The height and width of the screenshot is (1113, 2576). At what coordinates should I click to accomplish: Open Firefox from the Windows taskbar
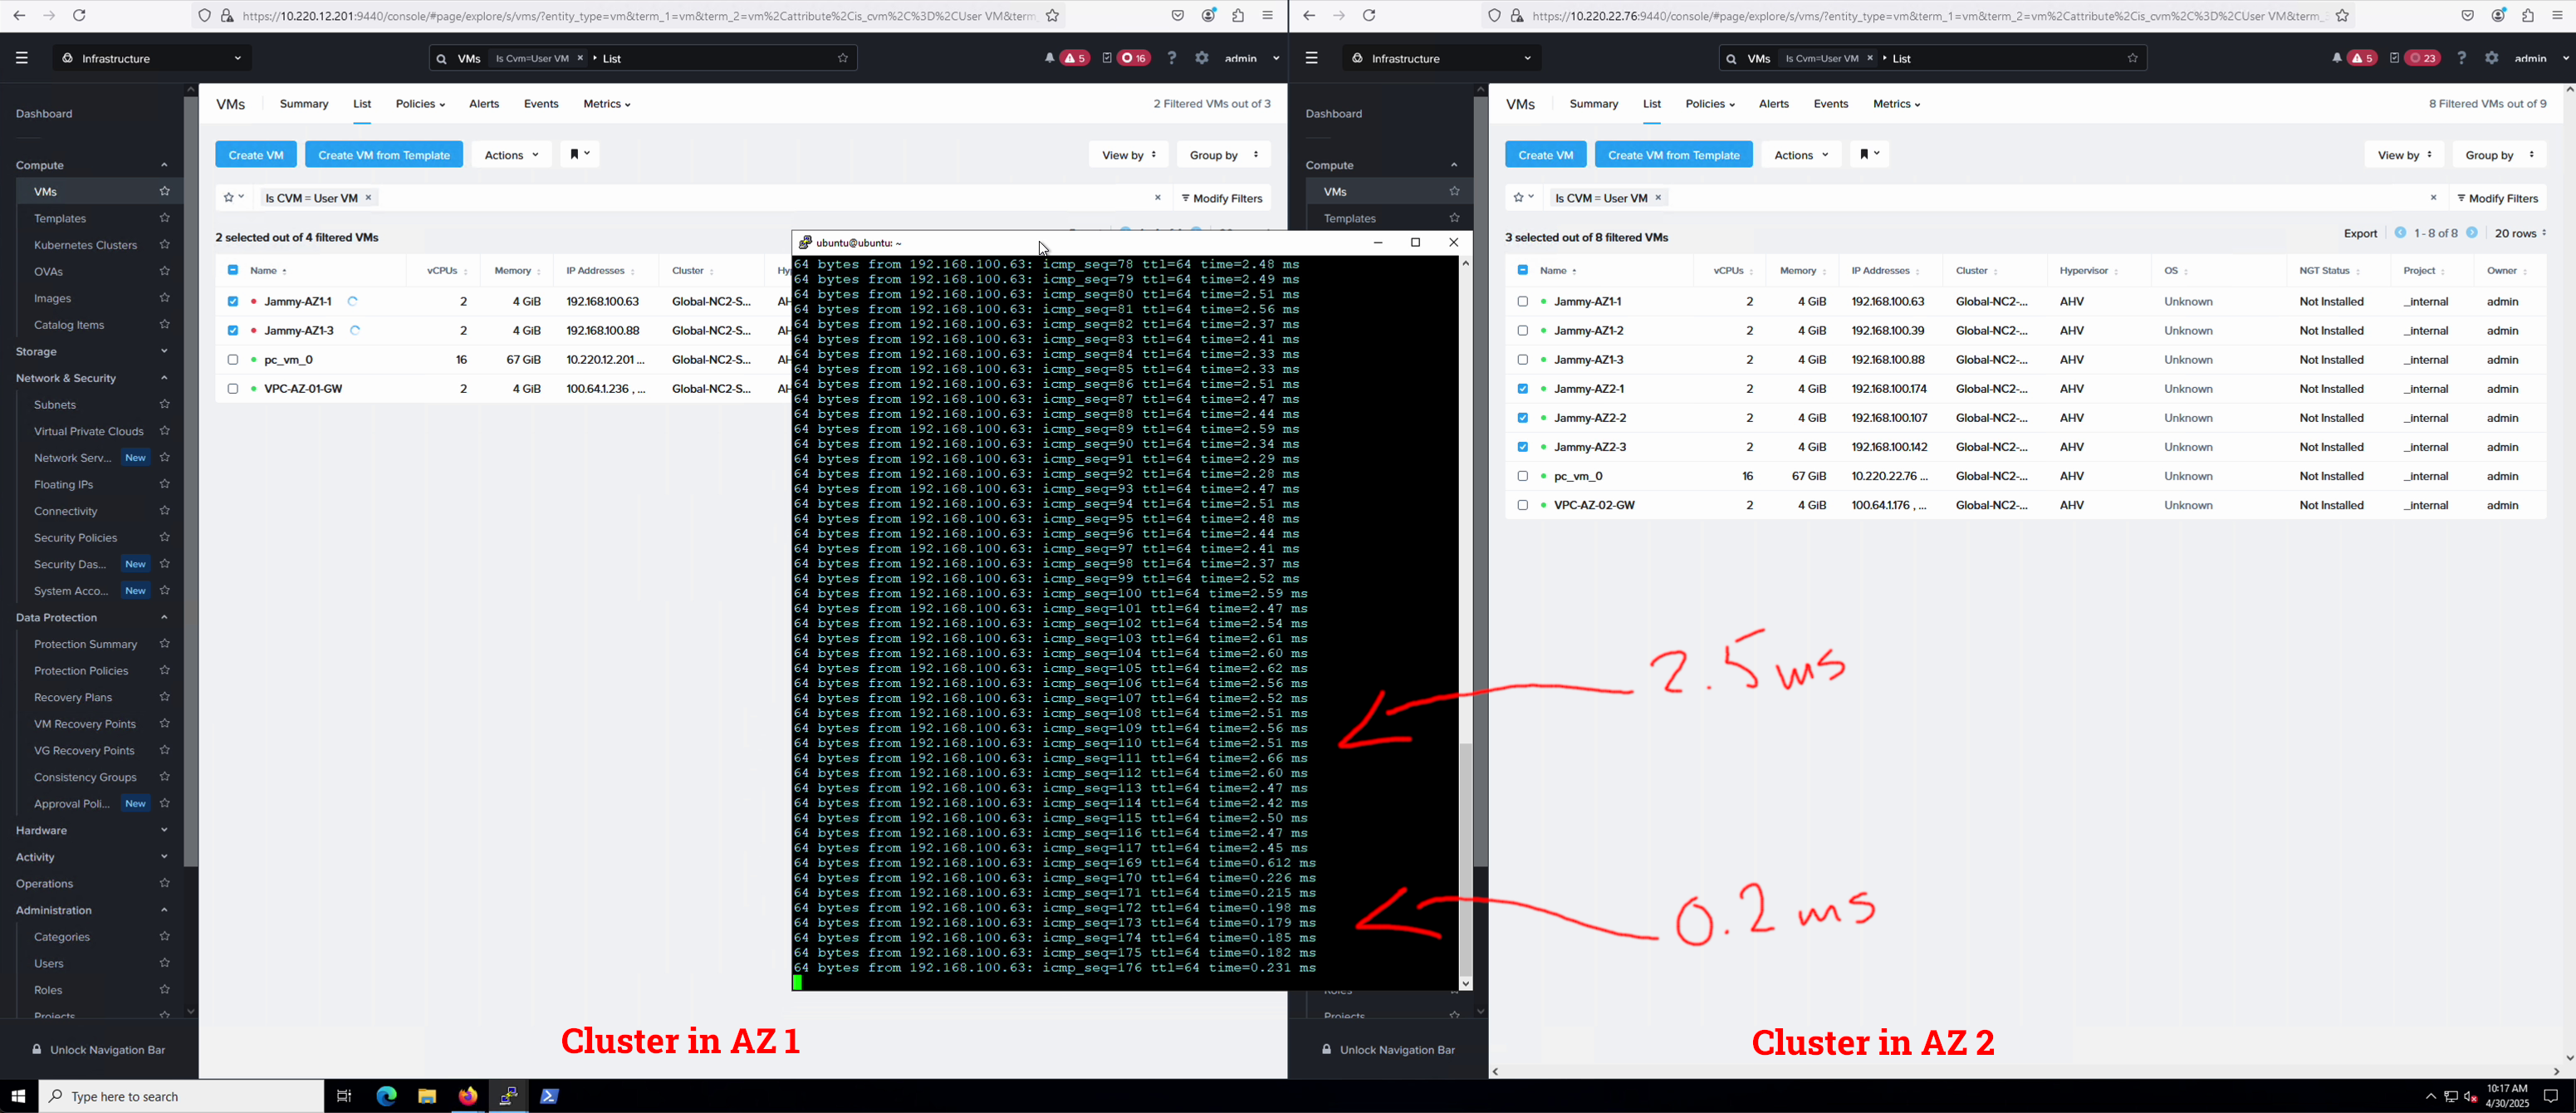(x=468, y=1096)
